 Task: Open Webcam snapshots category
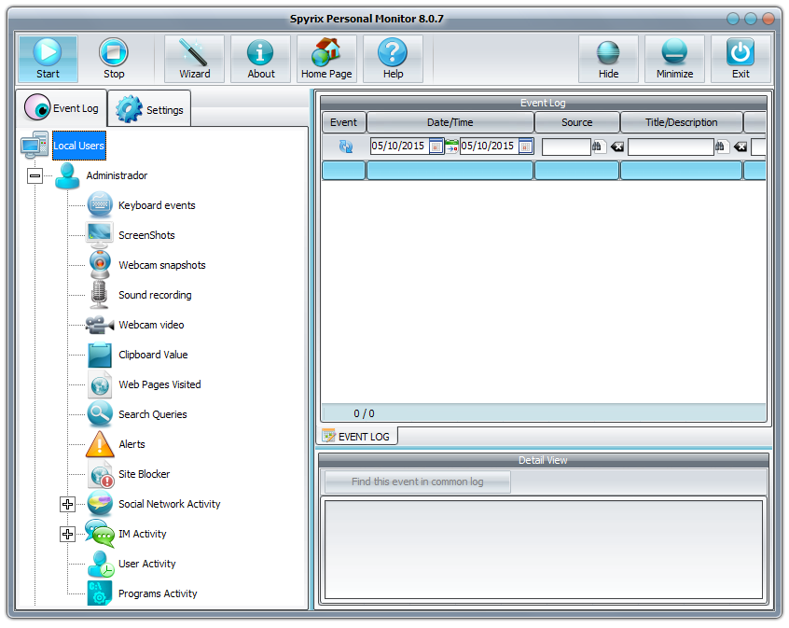162,265
